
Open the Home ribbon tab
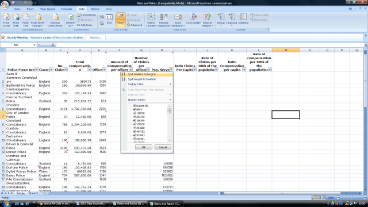(17, 9)
